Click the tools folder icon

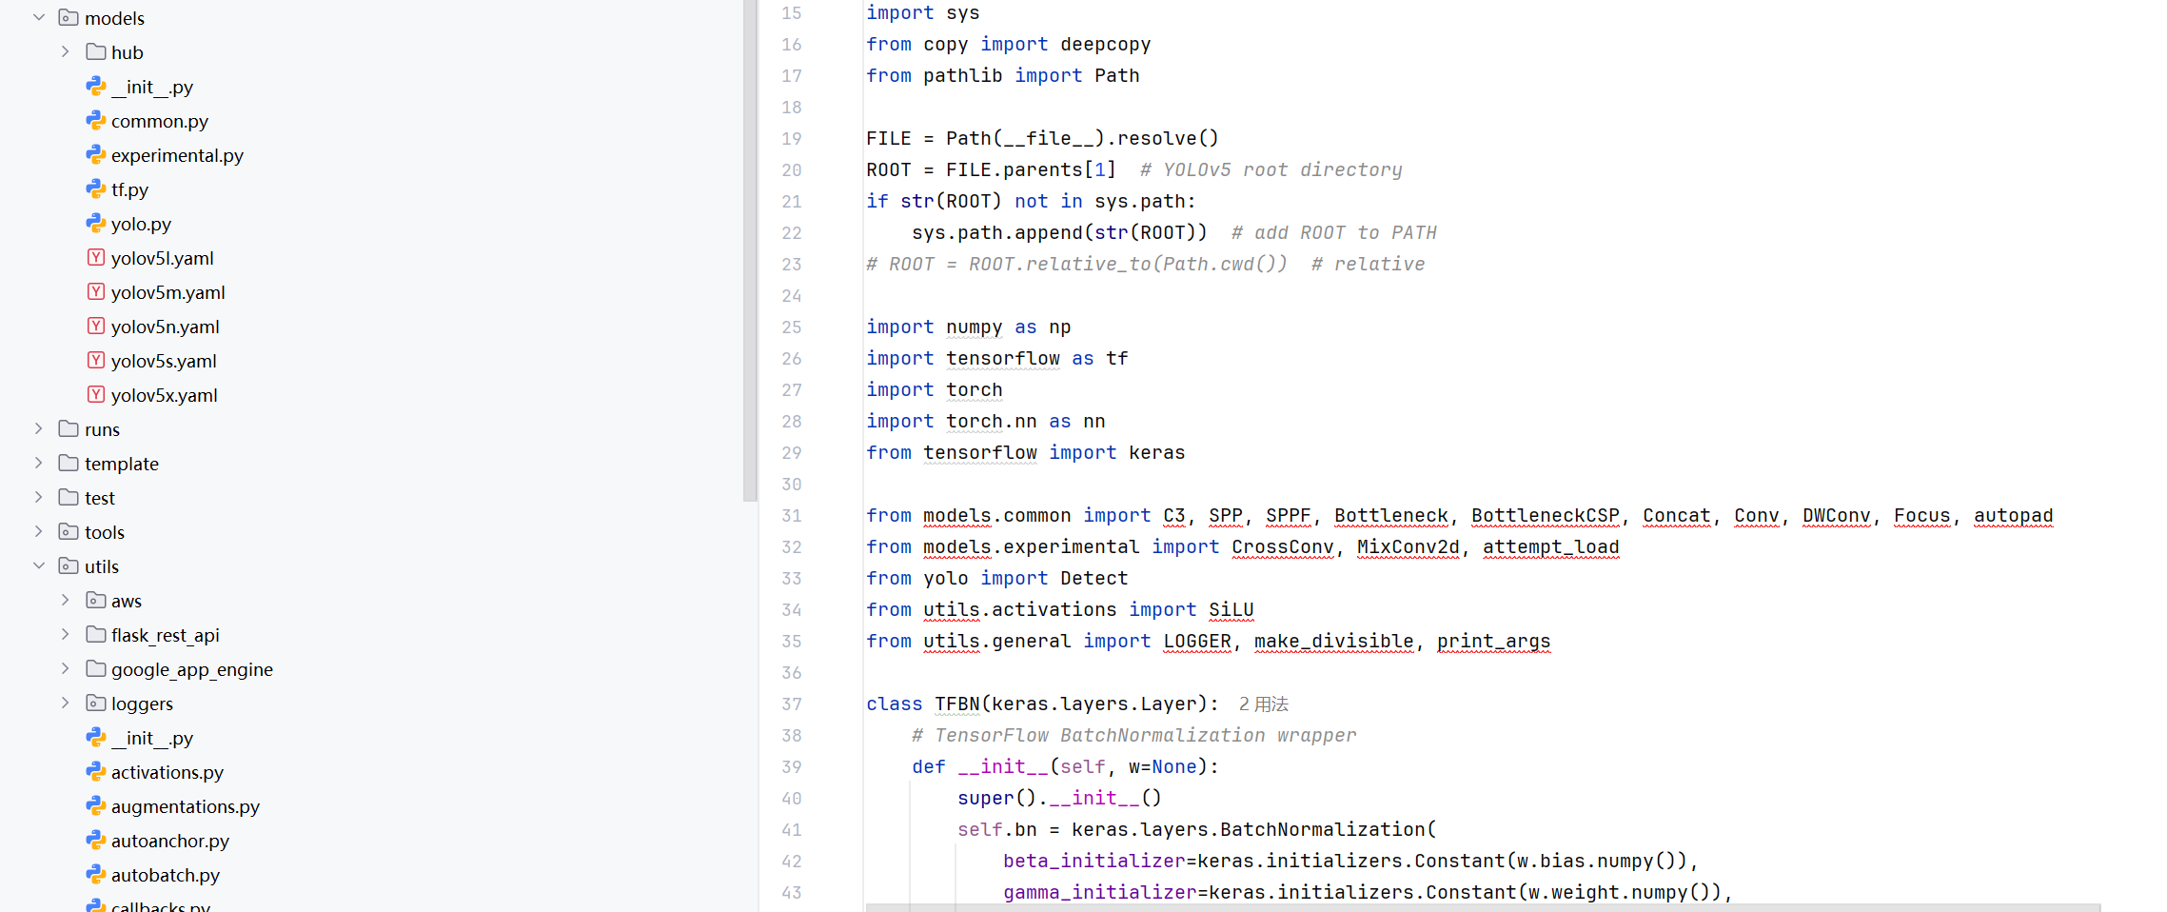(x=69, y=531)
